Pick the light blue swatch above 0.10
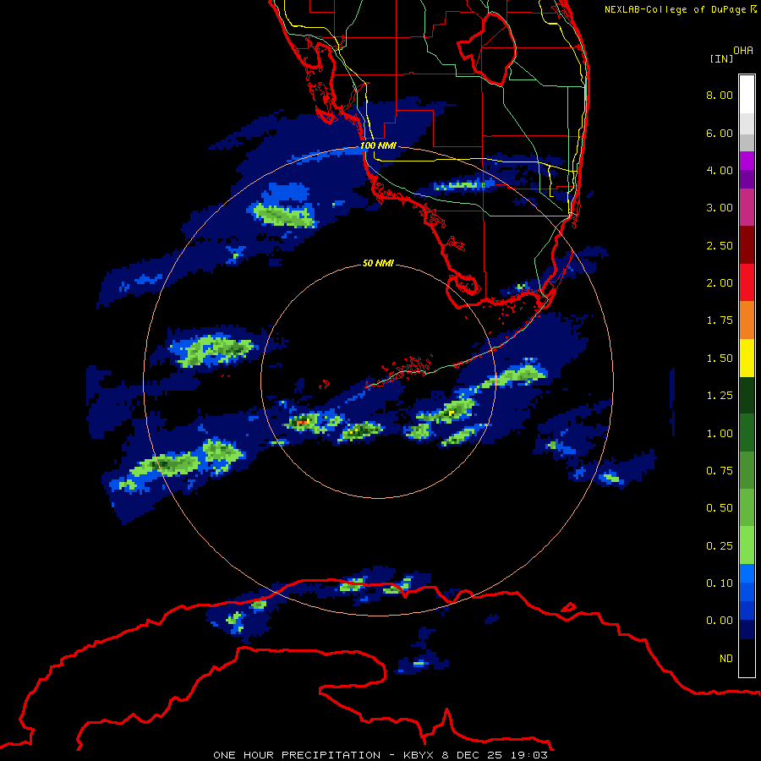Viewport: 761px width, 761px height. [x=747, y=573]
